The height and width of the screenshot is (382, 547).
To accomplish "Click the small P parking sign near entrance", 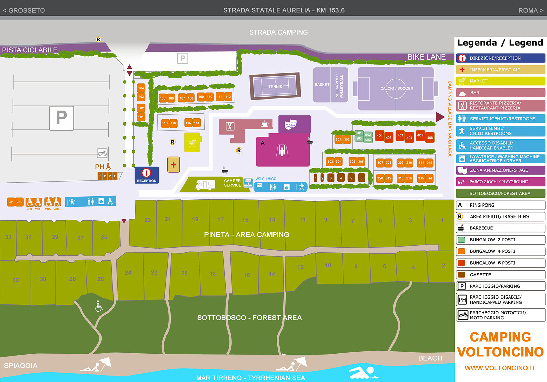I will [x=183, y=58].
